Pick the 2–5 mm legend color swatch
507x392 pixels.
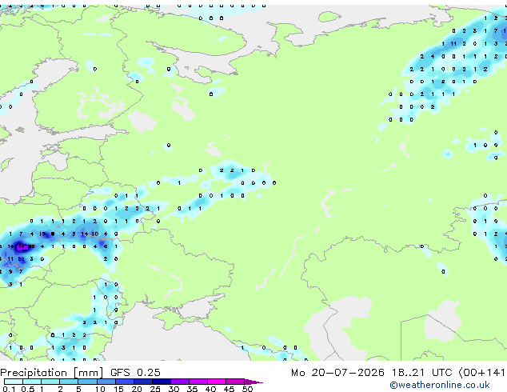pos(69,382)
